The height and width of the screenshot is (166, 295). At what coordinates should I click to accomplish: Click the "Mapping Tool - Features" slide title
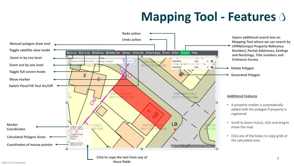pos(209,17)
